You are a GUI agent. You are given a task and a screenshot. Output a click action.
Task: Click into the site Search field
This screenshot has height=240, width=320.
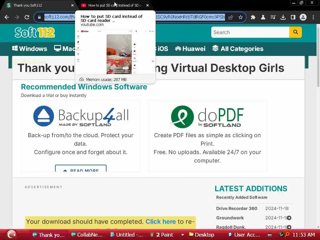[x=250, y=32]
